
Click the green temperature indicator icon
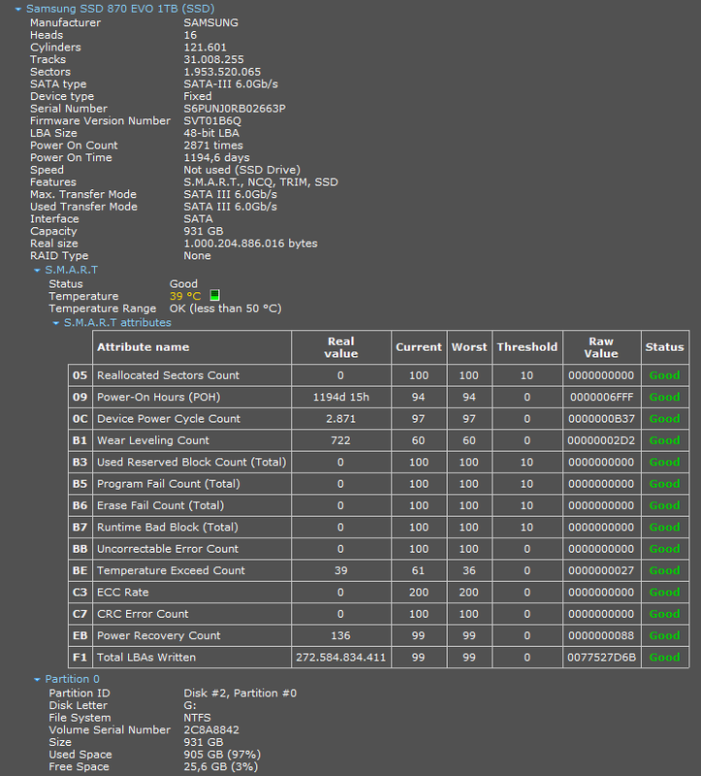tap(214, 296)
